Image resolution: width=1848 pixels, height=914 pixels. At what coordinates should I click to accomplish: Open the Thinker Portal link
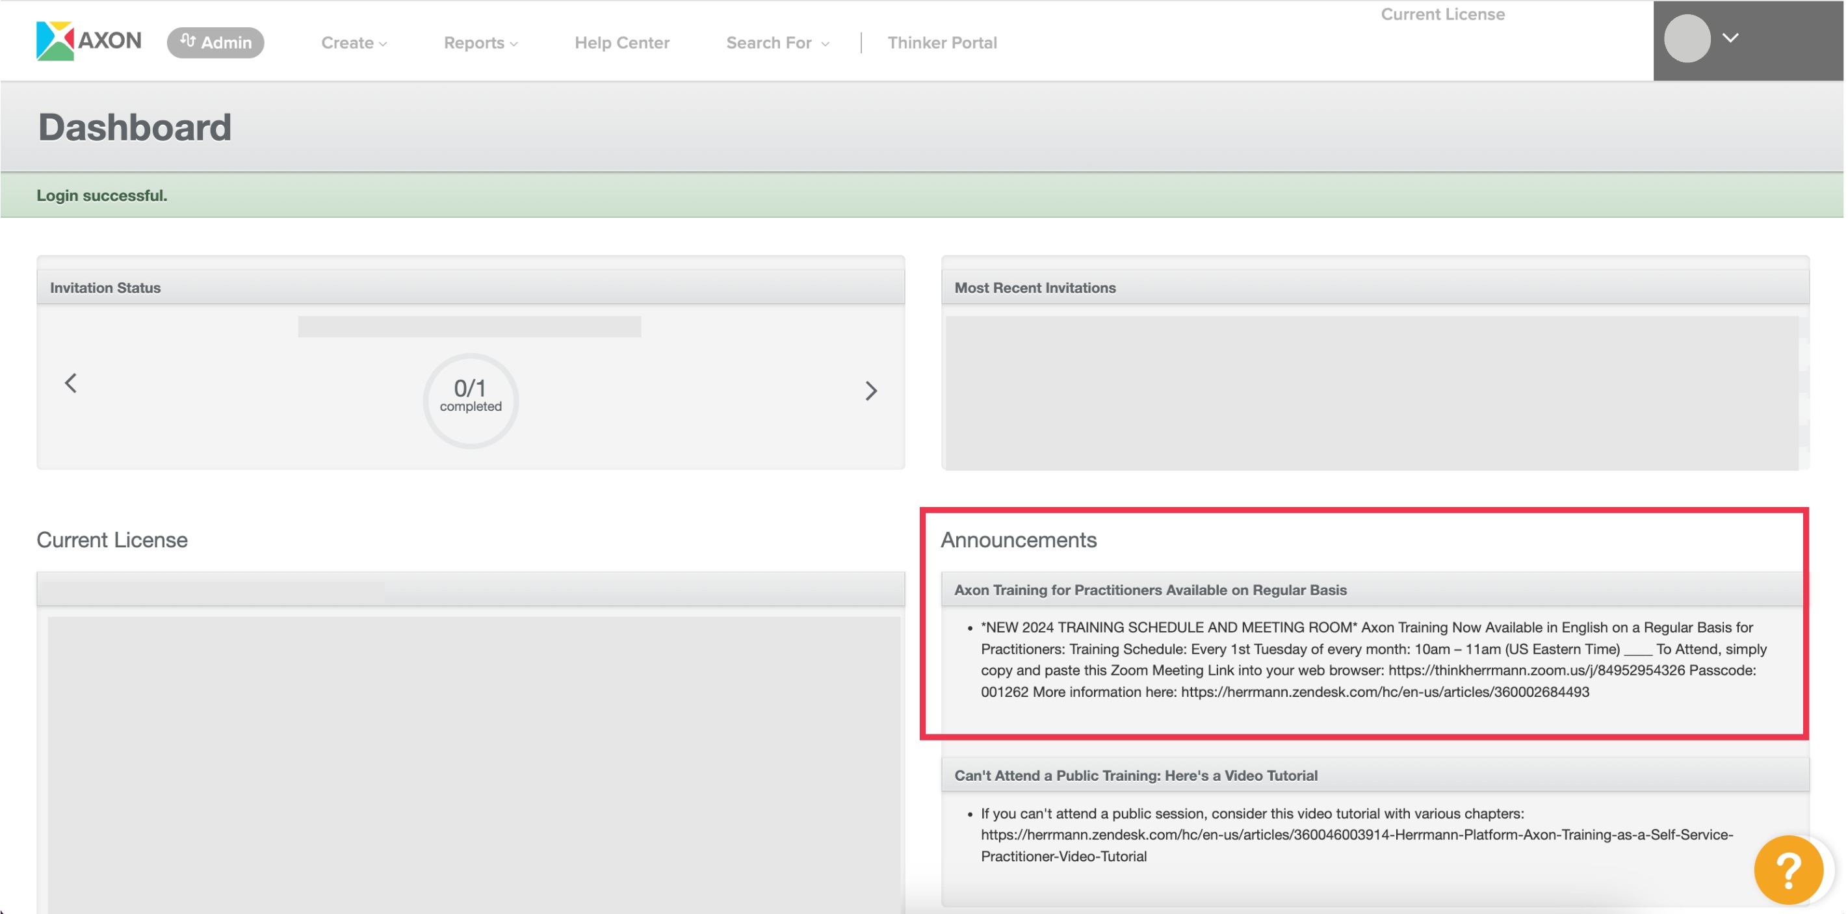tap(942, 43)
